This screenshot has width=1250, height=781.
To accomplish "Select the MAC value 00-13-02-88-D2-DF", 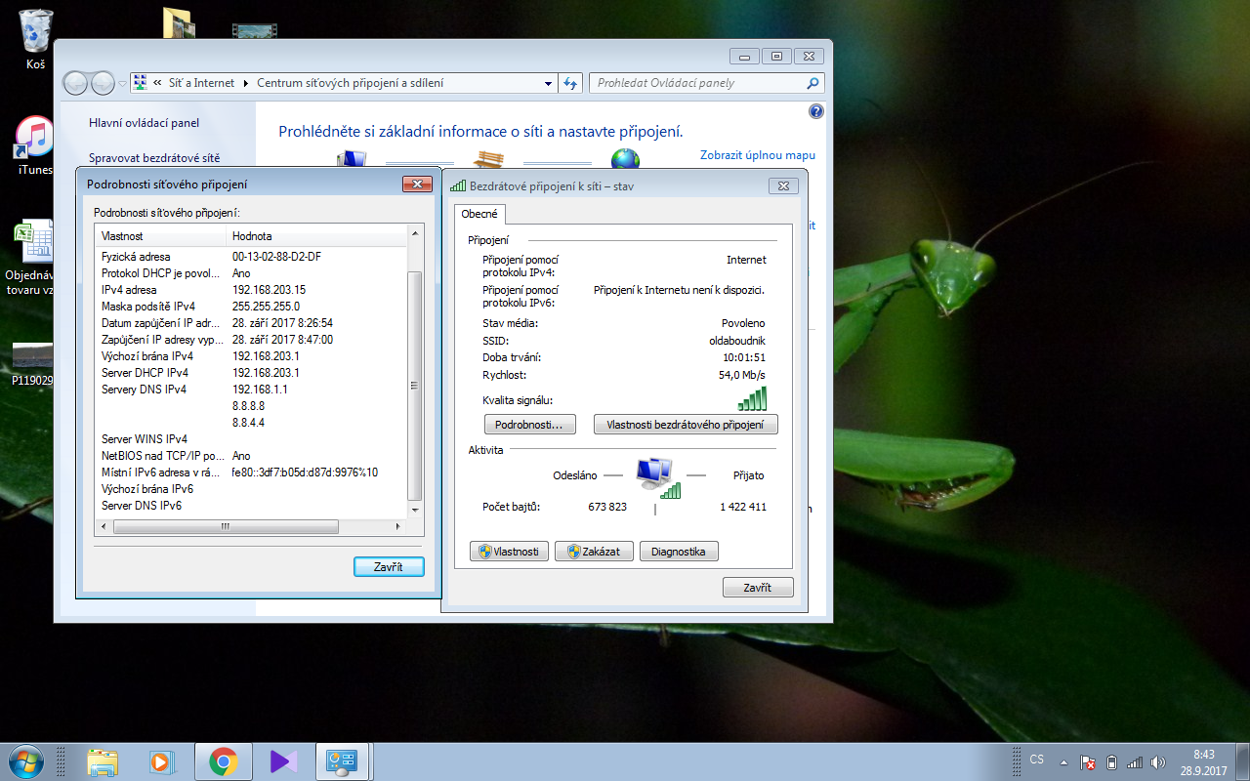I will coord(276,257).
